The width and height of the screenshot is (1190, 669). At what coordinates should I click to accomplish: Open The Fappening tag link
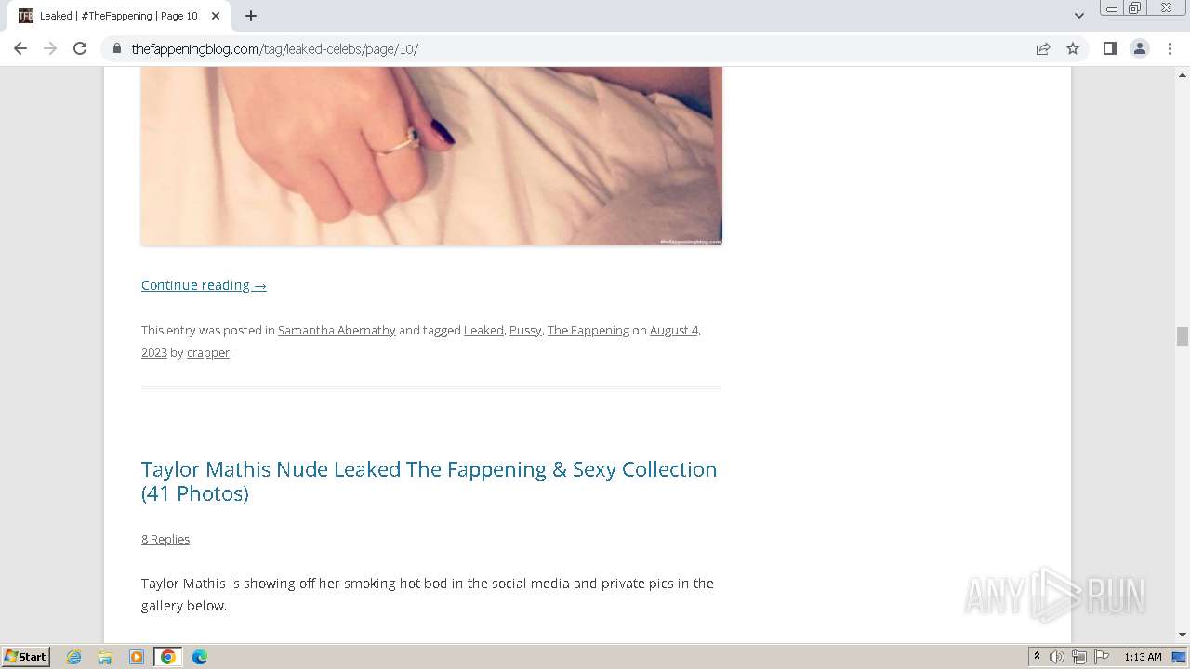click(588, 330)
